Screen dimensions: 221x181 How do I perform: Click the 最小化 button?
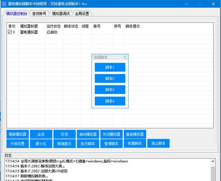point(41,144)
